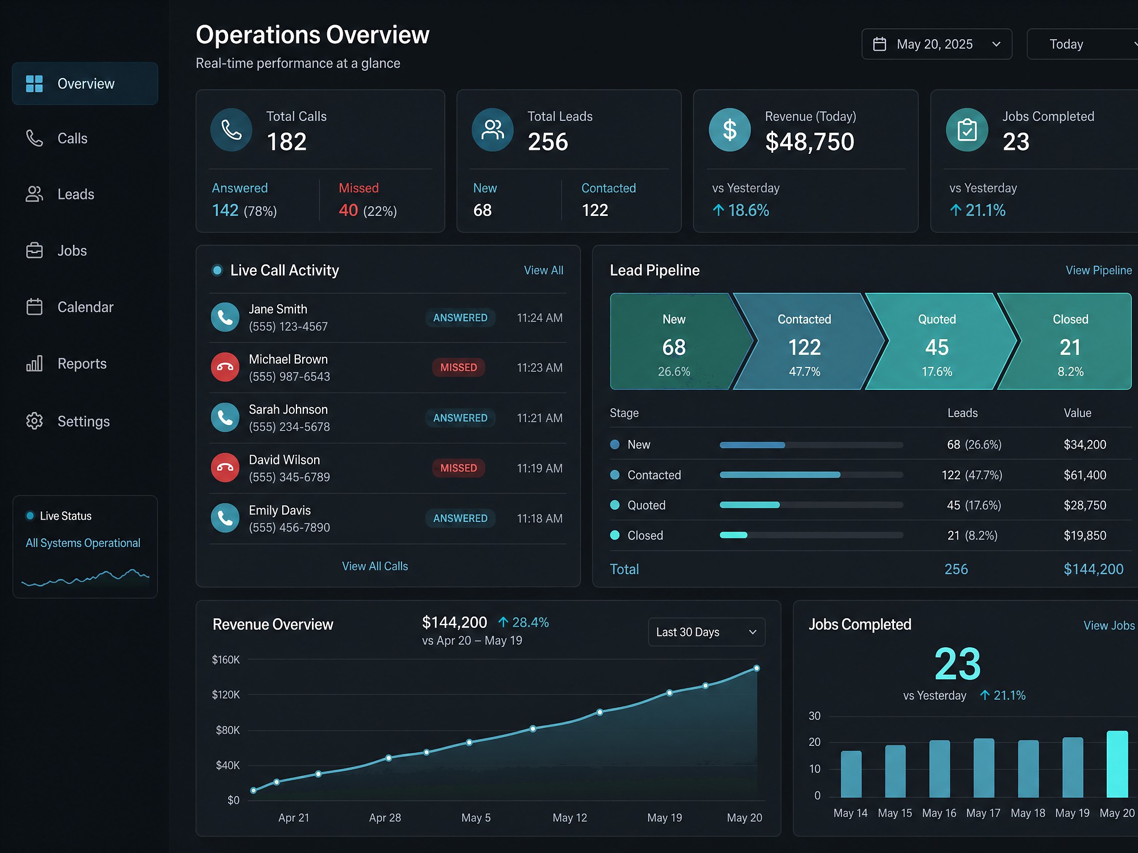Open the Today range dropdown
Image resolution: width=1138 pixels, height=853 pixels.
tap(1082, 44)
